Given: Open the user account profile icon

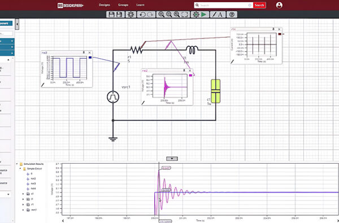Looking at the screenshot, I should click(x=279, y=5).
